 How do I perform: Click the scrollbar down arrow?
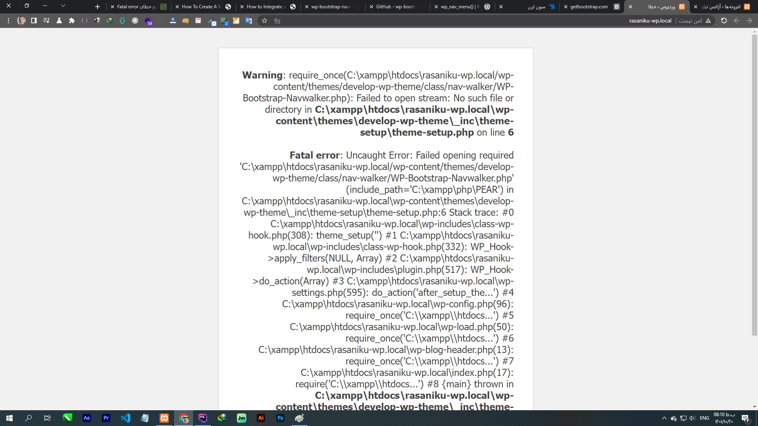click(754, 407)
